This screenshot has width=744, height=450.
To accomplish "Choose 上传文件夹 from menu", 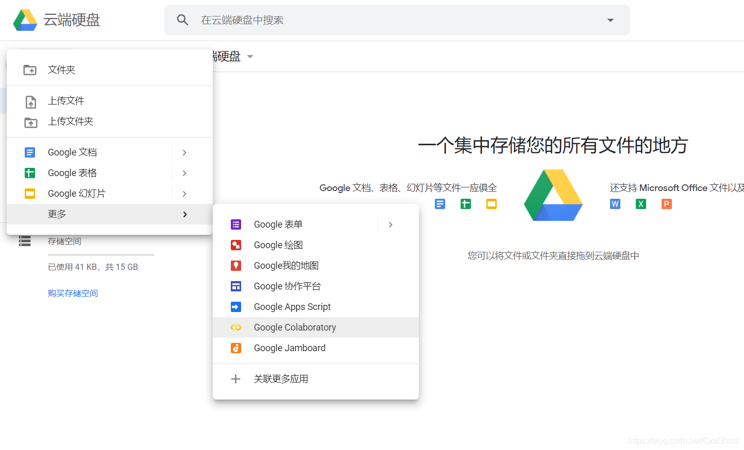I will pos(110,122).
